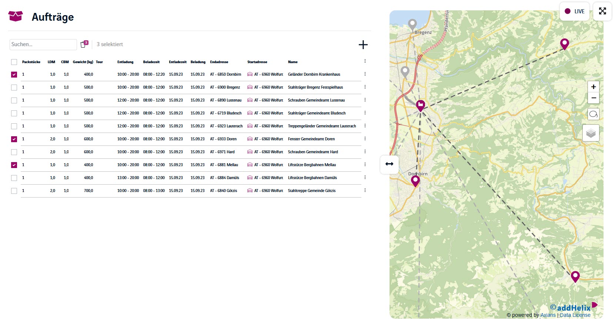Viewport: 615px width, 322px height.
Task: Open the table header options menu
Action: [365, 61]
